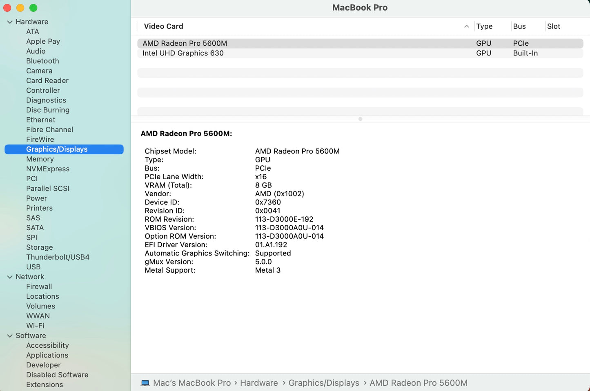Image resolution: width=590 pixels, height=391 pixels.
Task: Click the green full screen window button
Action: pos(33,8)
